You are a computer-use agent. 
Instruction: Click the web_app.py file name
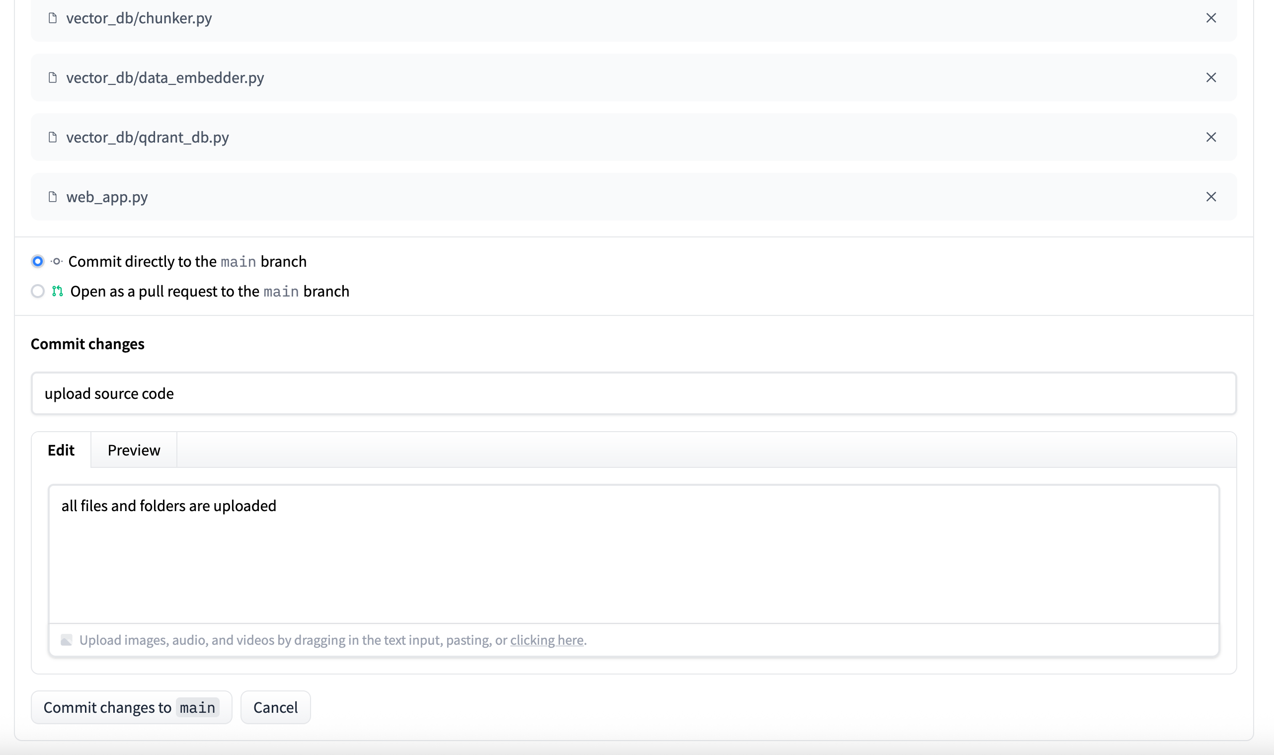point(107,196)
